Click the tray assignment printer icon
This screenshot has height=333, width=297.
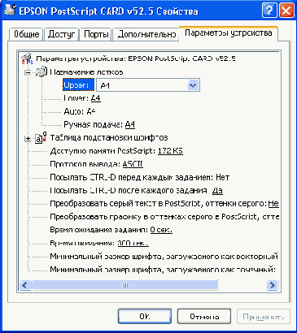coord(41,71)
